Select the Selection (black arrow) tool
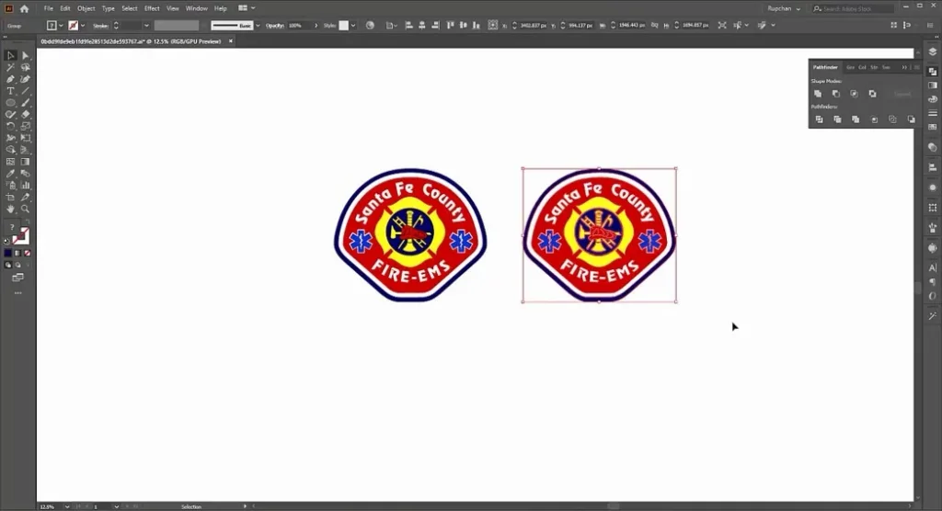942x511 pixels. pyautogui.click(x=10, y=55)
